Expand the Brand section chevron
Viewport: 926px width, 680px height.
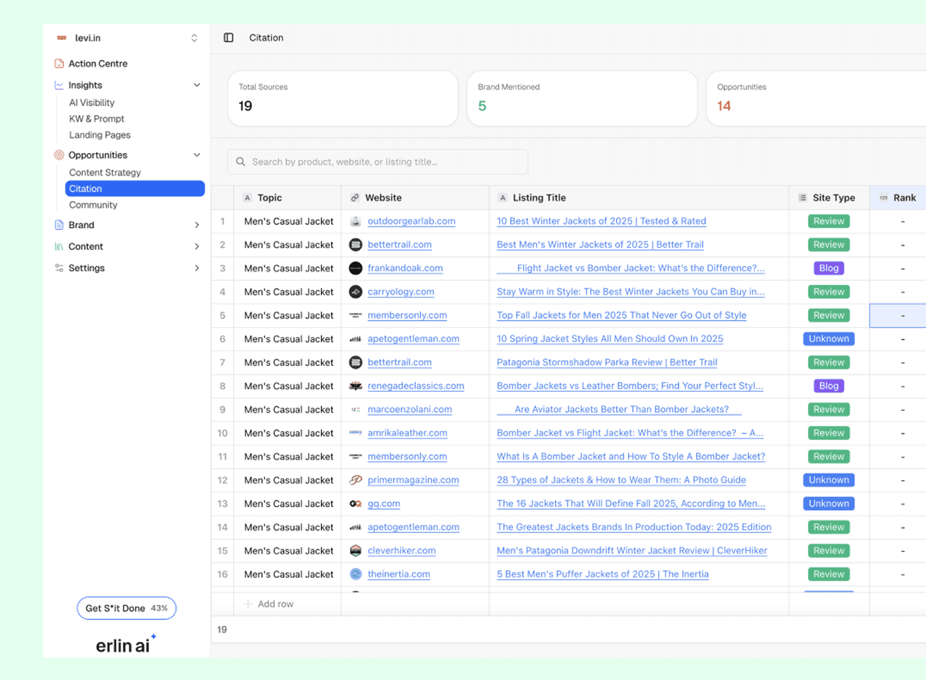[197, 225]
